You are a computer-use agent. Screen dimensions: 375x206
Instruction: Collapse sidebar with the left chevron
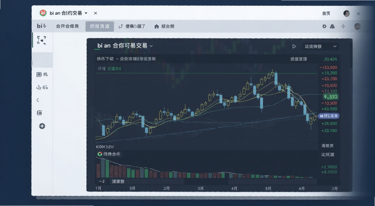coord(38,100)
